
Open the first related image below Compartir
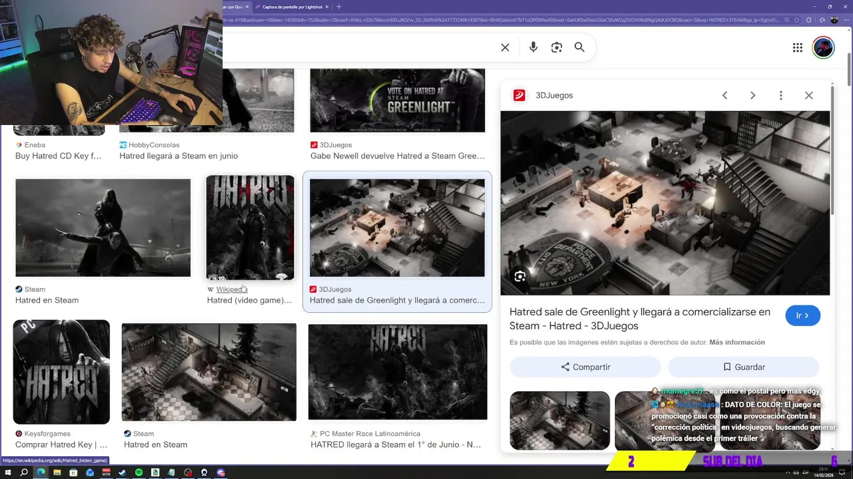coord(560,420)
